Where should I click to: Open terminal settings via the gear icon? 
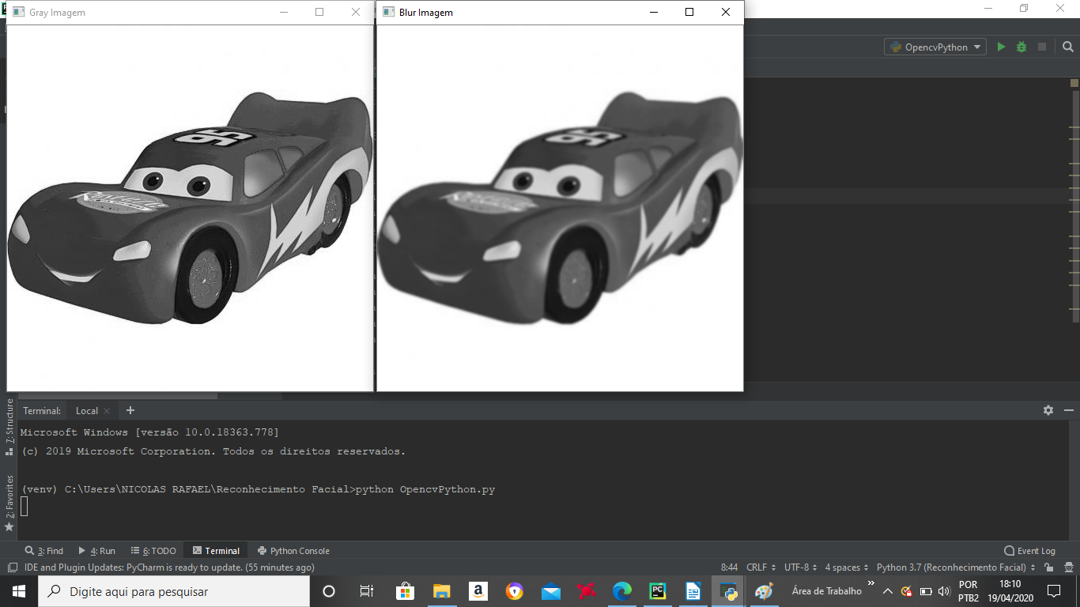click(1048, 410)
